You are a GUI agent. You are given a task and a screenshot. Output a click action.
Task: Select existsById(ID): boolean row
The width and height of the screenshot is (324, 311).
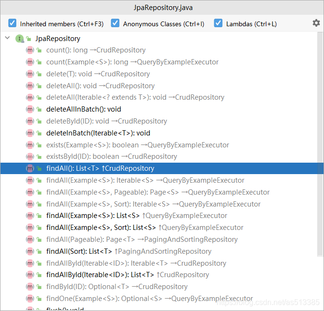click(159, 156)
